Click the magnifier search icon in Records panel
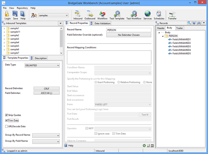The width and height of the screenshot is (208, 154). pos(189,23)
